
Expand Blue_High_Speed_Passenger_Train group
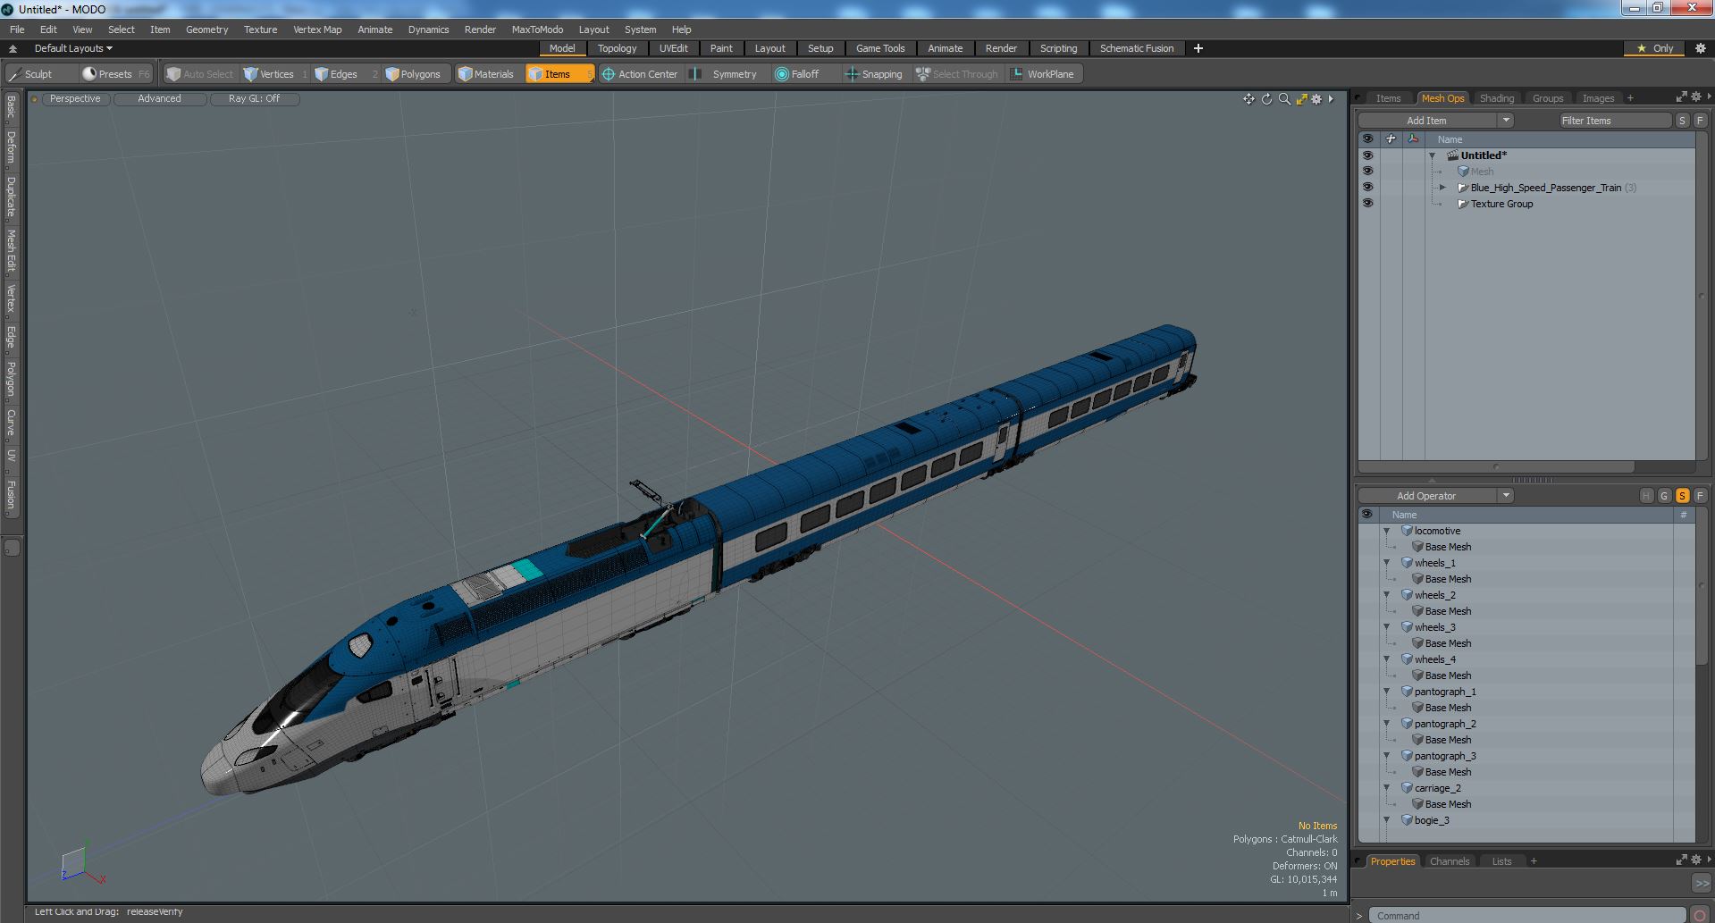click(x=1442, y=188)
